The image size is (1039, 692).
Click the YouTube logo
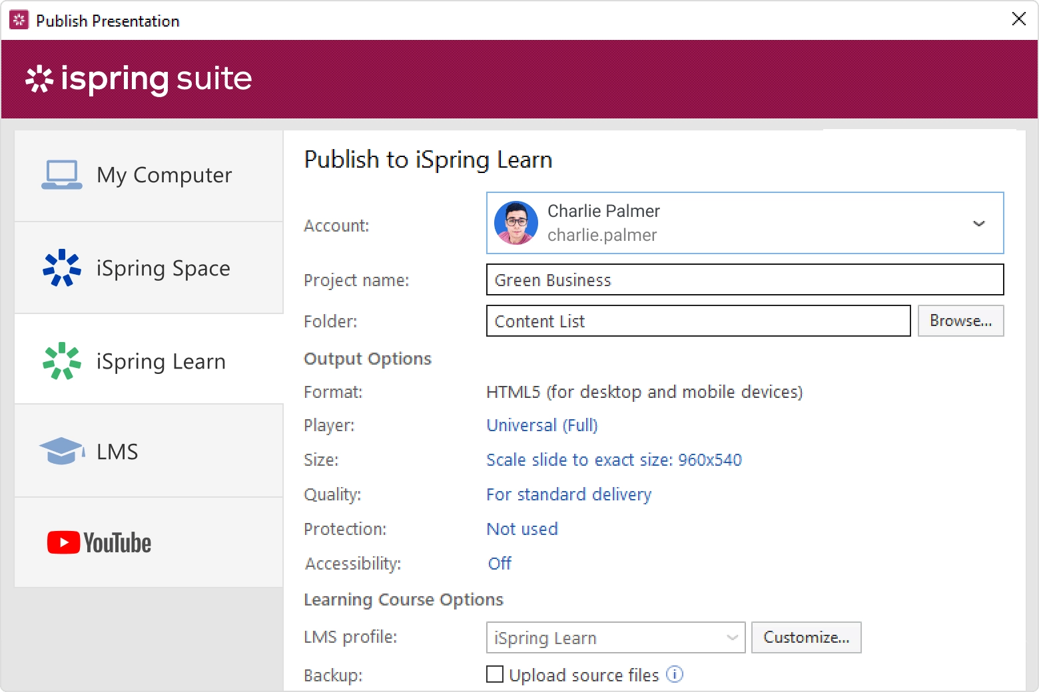(99, 543)
